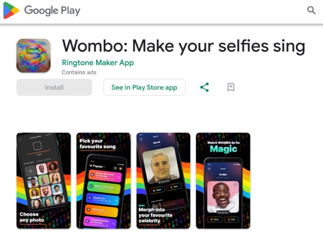
Task: Click the Install button
Action: click(x=54, y=87)
